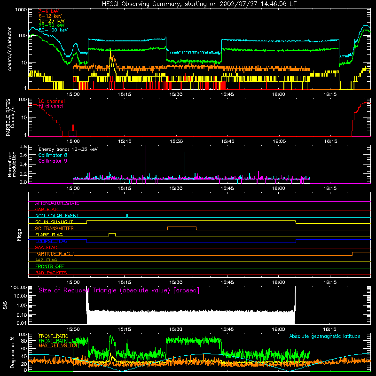
Task: Click the HI channel legend label
Action: point(51,106)
